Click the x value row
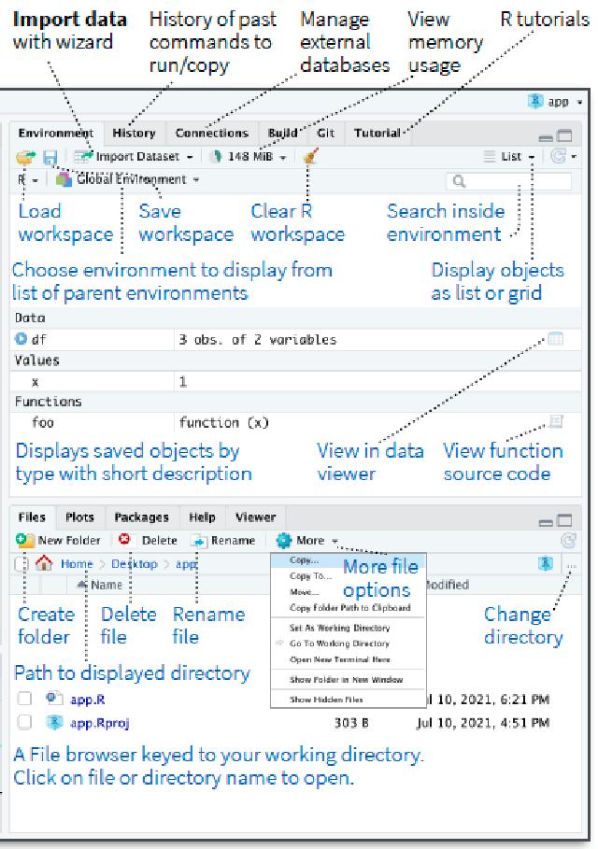Image resolution: width=598 pixels, height=849 pixels. click(x=295, y=381)
